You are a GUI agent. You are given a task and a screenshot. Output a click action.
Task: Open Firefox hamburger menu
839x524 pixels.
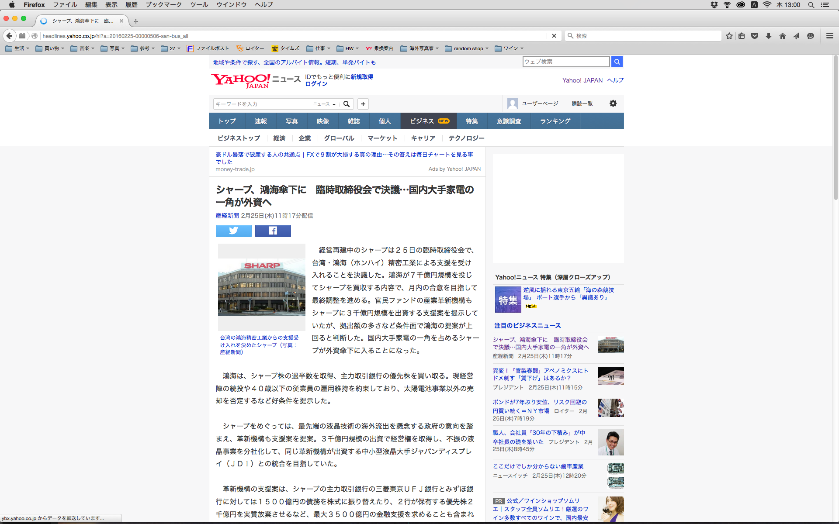pyautogui.click(x=829, y=36)
